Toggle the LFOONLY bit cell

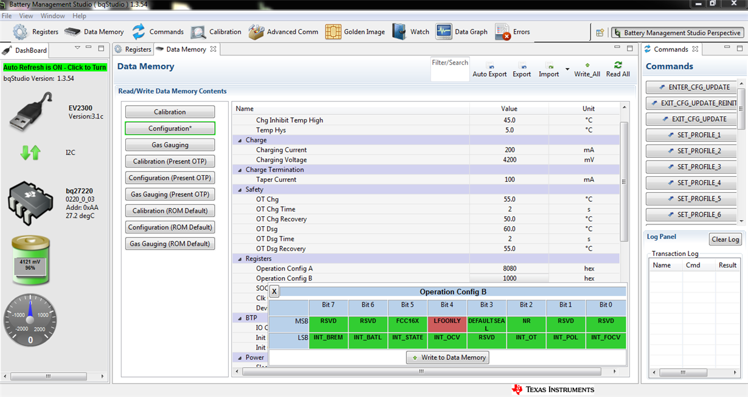(x=447, y=324)
